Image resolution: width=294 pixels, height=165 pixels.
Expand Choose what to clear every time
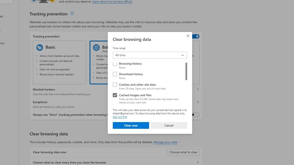click(x=198, y=162)
